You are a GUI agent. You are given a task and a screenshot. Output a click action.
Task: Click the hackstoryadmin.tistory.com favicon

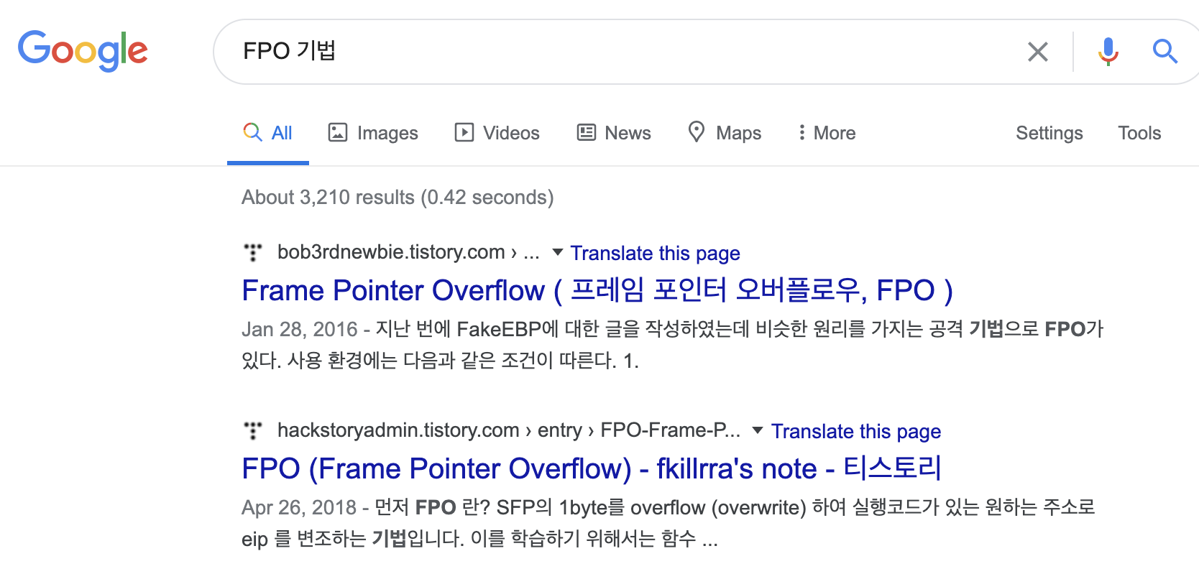coord(253,430)
